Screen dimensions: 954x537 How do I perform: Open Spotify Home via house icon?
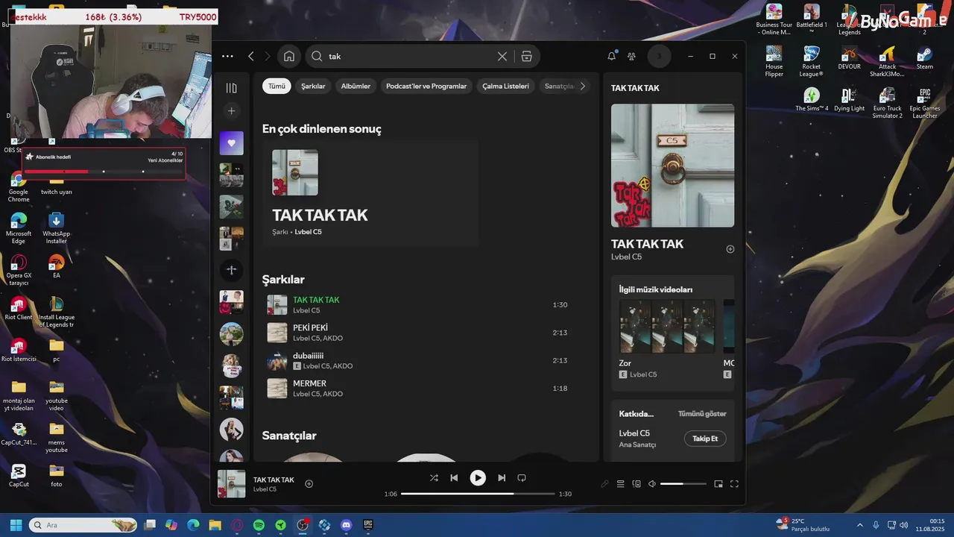tap(288, 56)
